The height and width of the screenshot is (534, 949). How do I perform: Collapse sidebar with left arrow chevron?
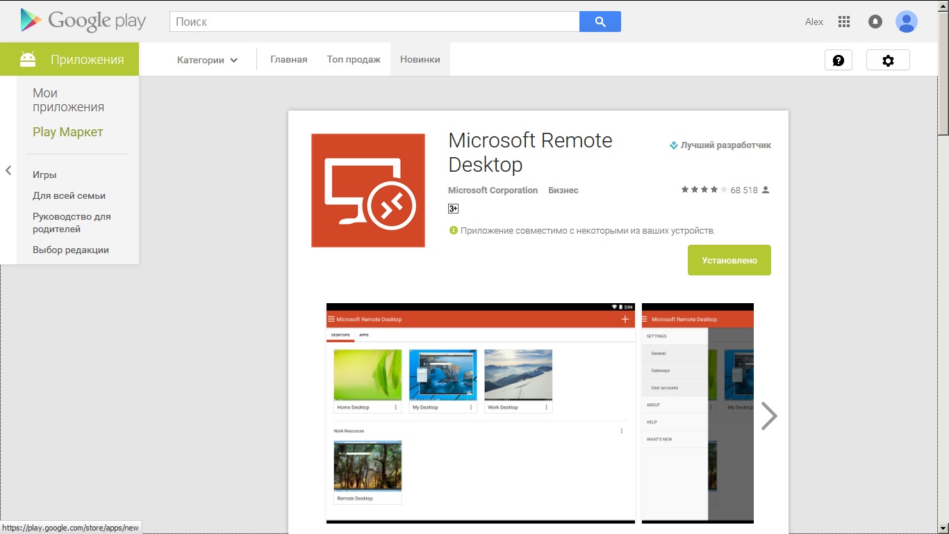tap(8, 170)
